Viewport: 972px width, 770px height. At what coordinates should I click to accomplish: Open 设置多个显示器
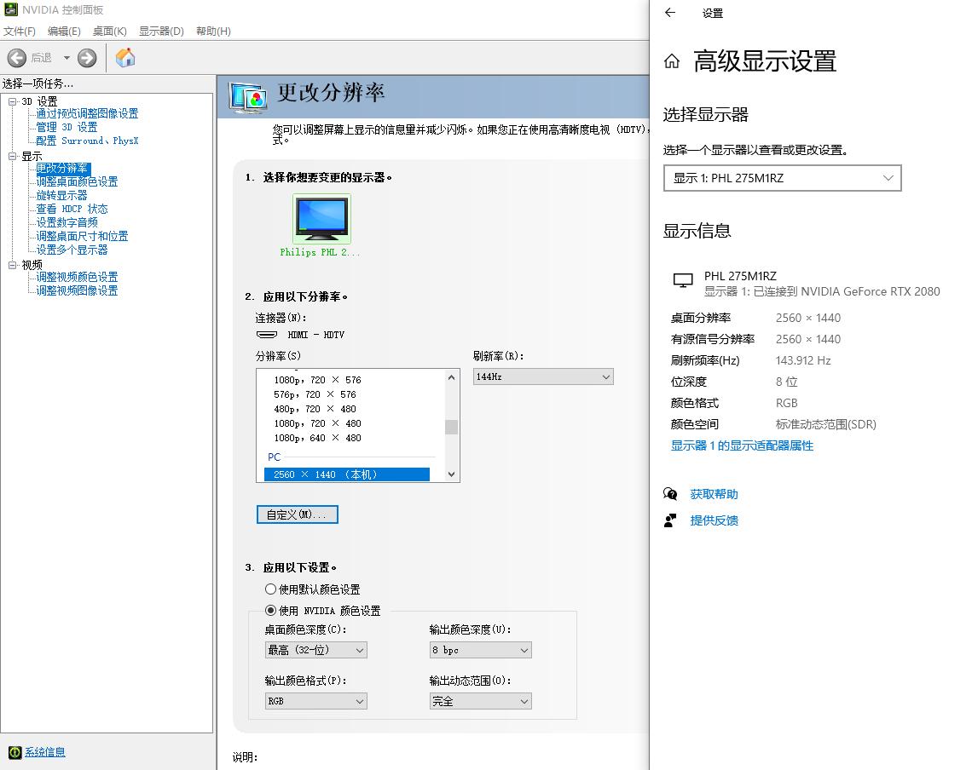[x=72, y=250]
